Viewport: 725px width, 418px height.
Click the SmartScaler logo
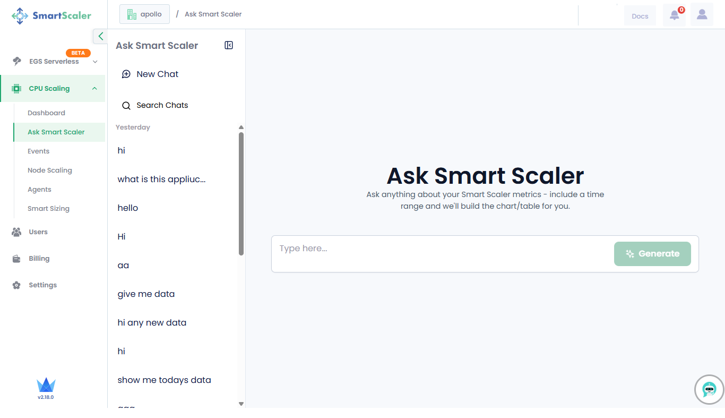51,15
